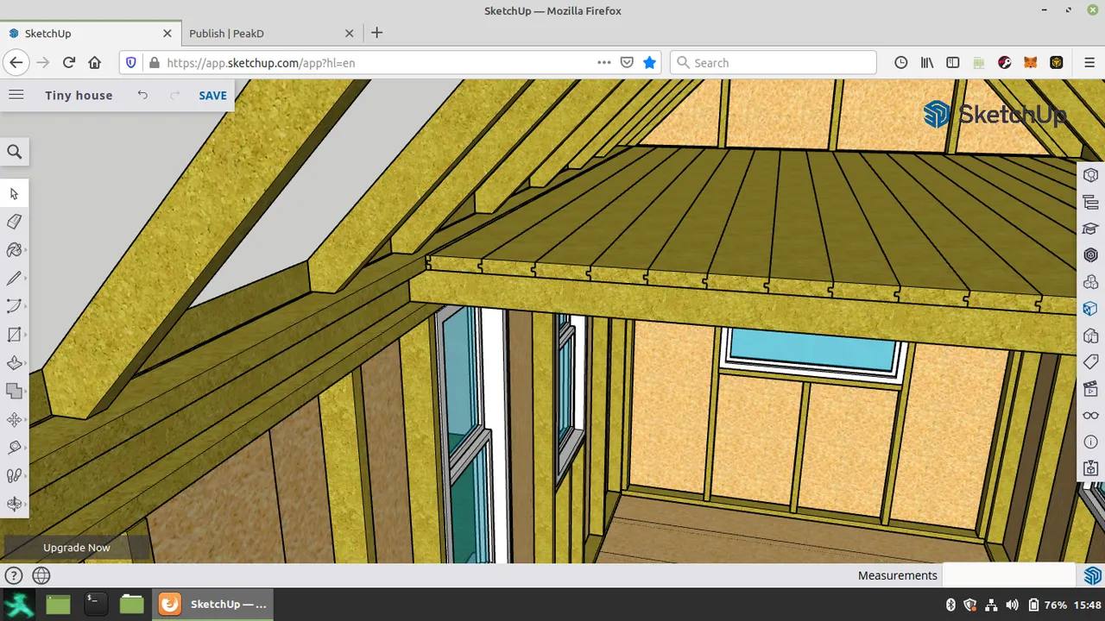Viewport: 1105px width, 621px height.
Task: Open the terminal from the taskbar
Action: [x=95, y=604]
